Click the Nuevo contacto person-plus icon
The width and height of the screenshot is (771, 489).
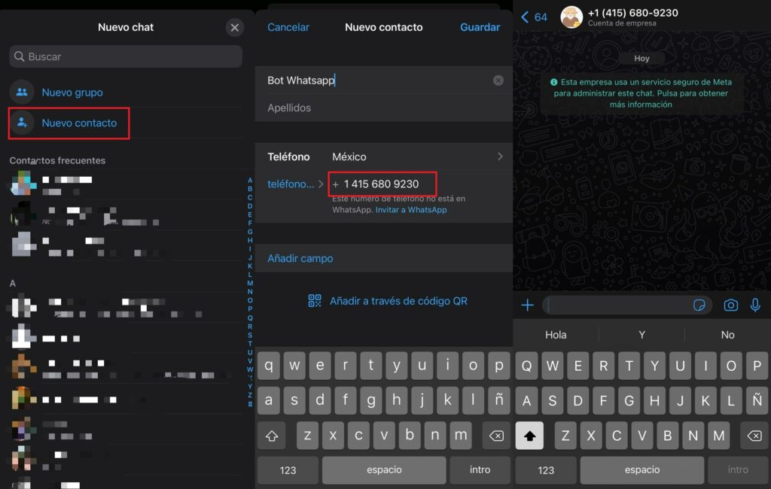click(x=22, y=123)
